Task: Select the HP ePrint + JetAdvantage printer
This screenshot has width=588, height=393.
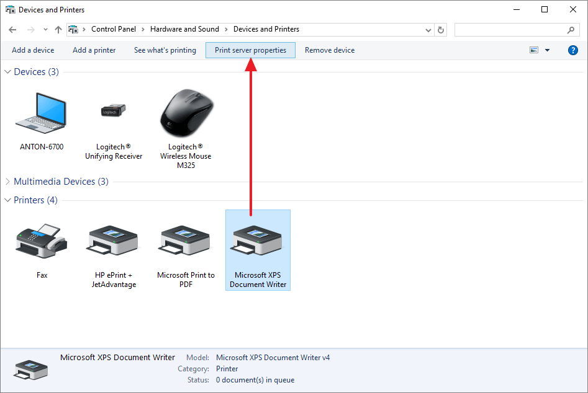Action: pyautogui.click(x=113, y=241)
